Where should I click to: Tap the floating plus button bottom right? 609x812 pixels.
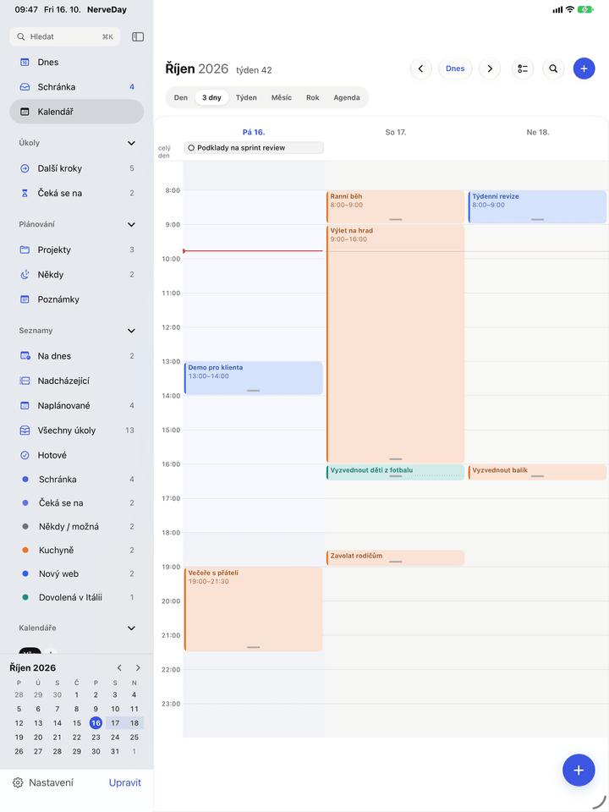pos(579,770)
